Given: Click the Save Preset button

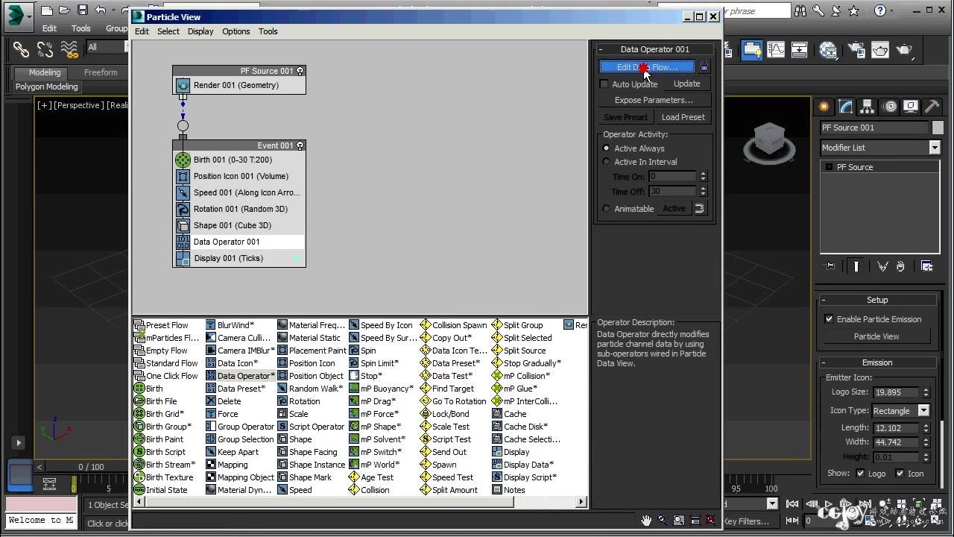Looking at the screenshot, I should [x=625, y=117].
